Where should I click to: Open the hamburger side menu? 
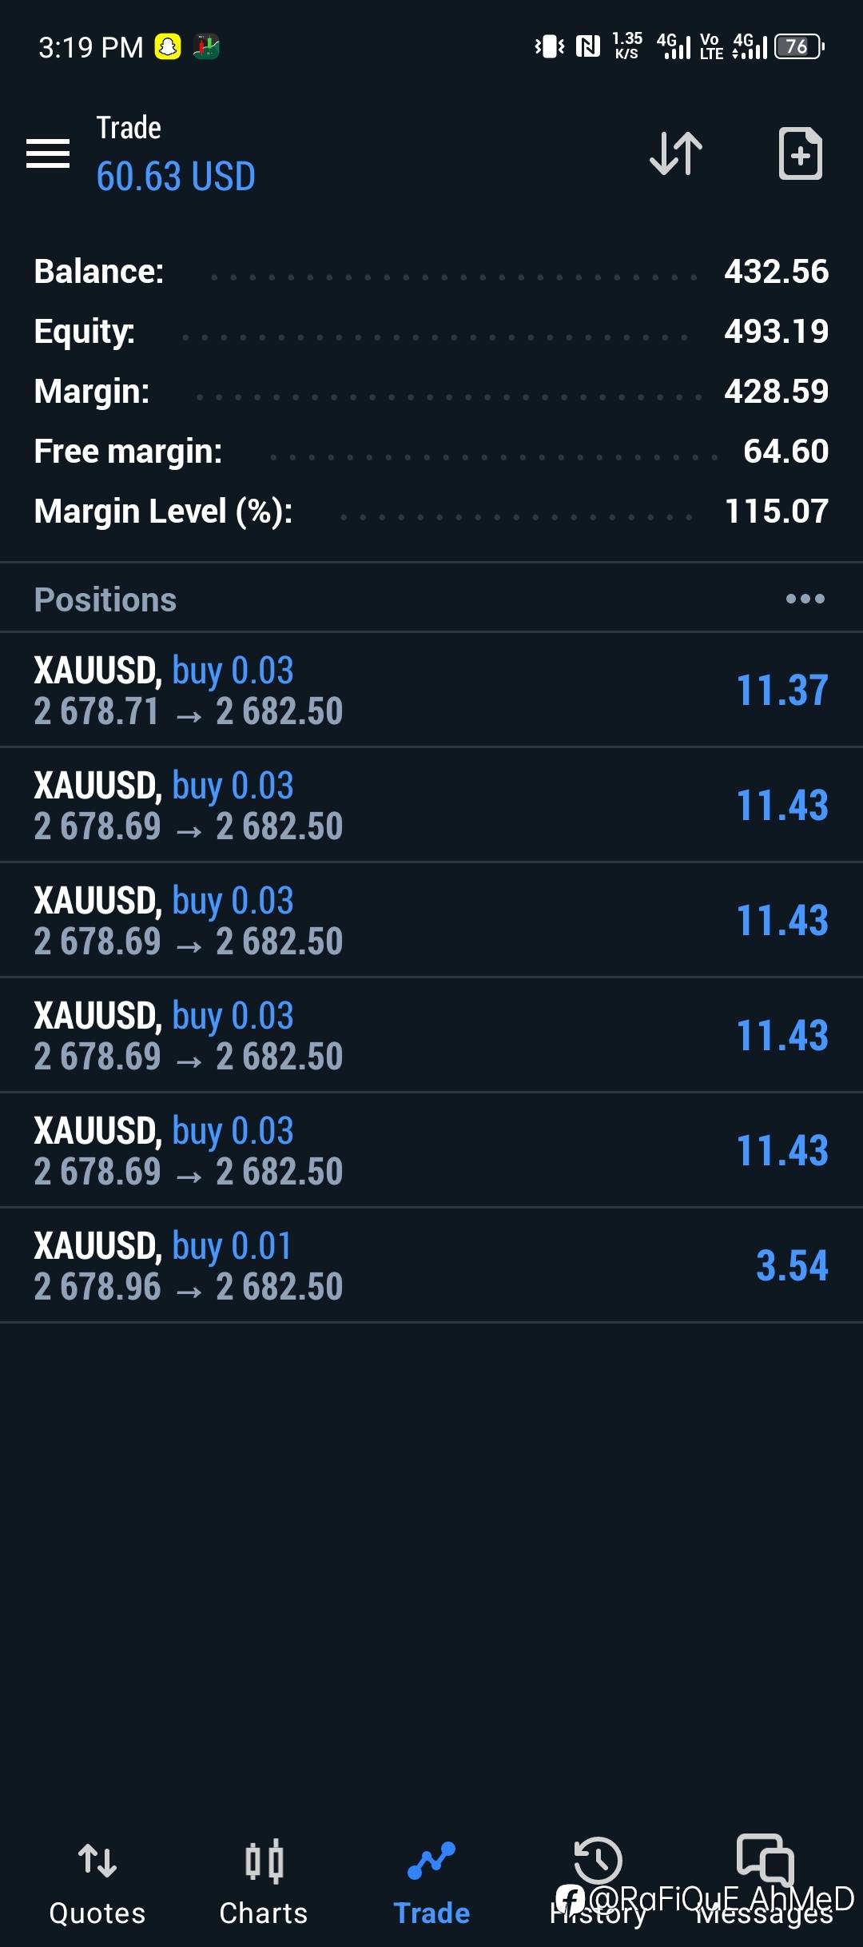click(48, 153)
